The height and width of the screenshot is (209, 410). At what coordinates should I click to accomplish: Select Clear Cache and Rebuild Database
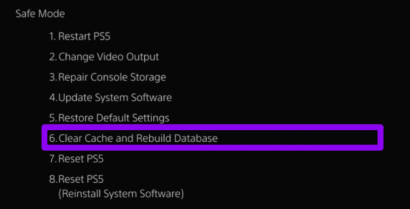pyautogui.click(x=133, y=138)
